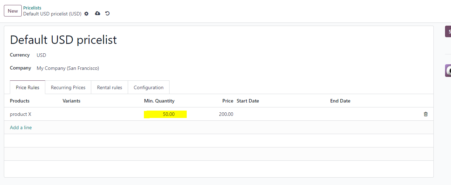Open the Rental rules tab
Viewport: 451px width, 185px height.
(110, 87)
